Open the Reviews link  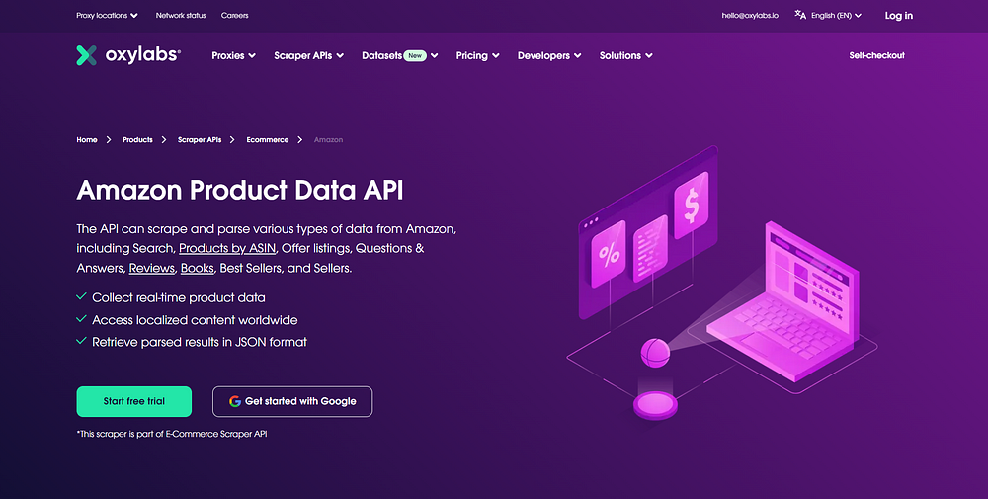tap(152, 268)
